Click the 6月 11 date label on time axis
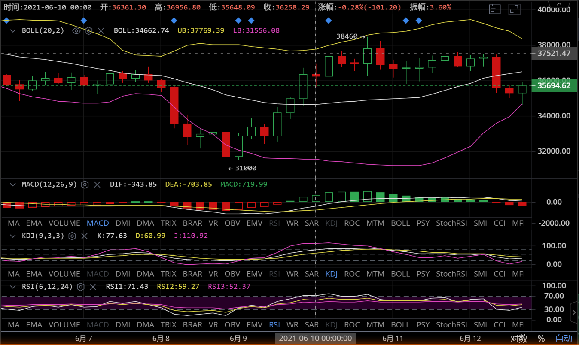 tap(393, 339)
